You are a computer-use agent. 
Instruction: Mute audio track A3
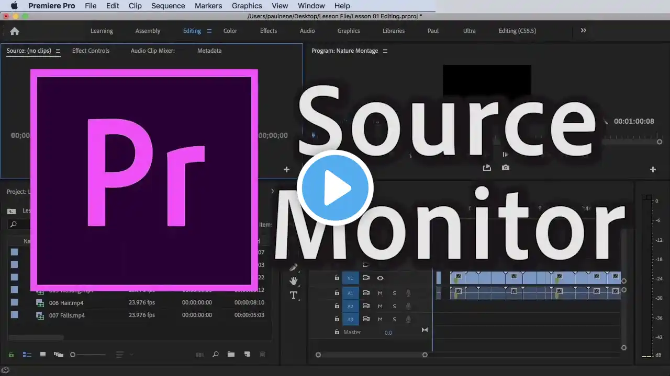(381, 320)
